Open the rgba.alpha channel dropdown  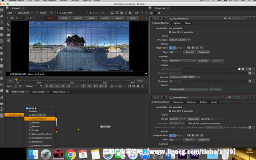coord(25,13)
